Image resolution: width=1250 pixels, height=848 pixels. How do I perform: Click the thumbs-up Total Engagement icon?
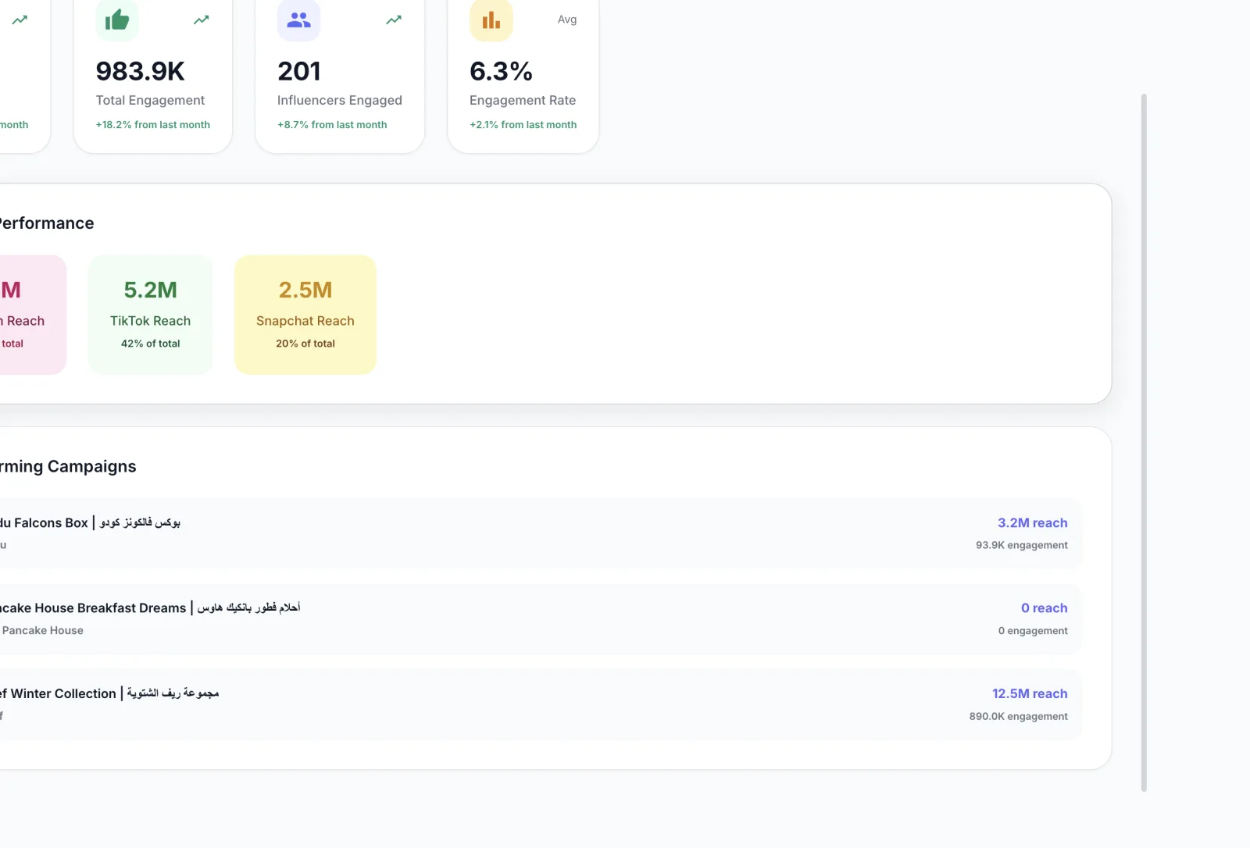click(117, 20)
